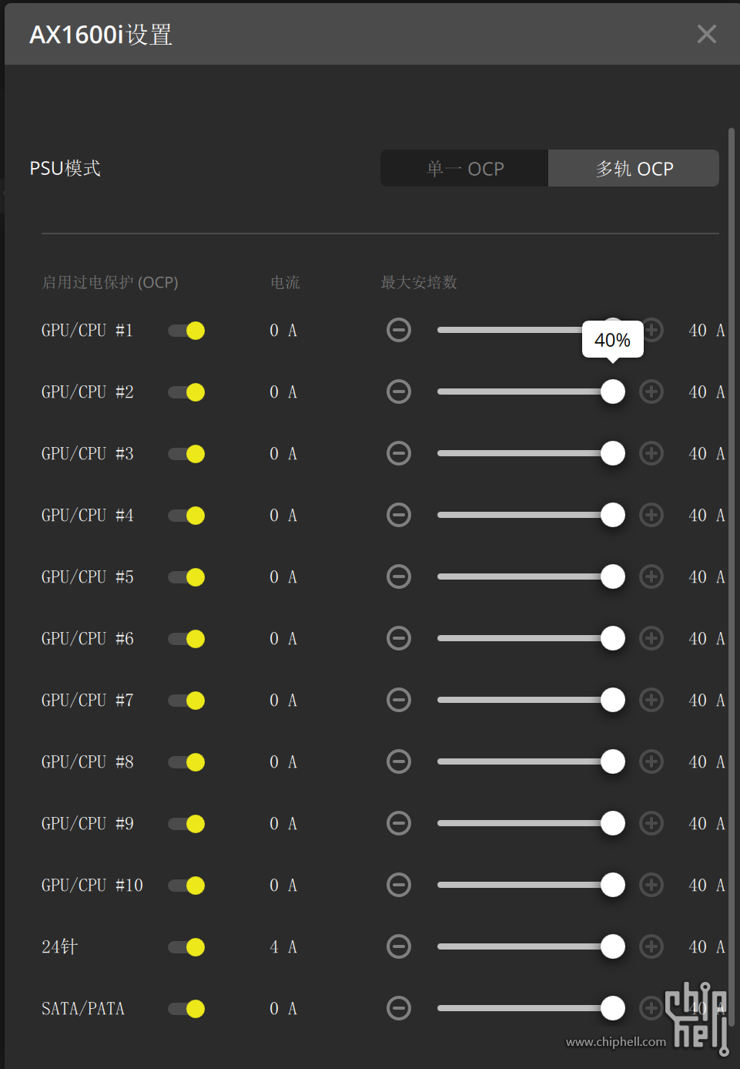Click the 40 A value for GPU/CPU #6
740x1069 pixels.
click(x=707, y=638)
